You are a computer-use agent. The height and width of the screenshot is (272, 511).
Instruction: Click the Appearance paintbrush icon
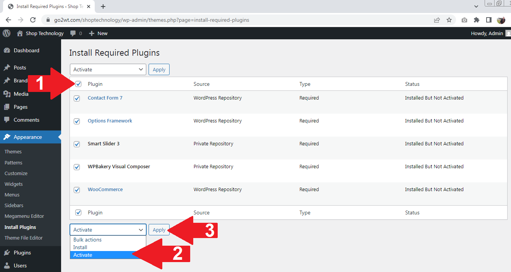[7, 137]
